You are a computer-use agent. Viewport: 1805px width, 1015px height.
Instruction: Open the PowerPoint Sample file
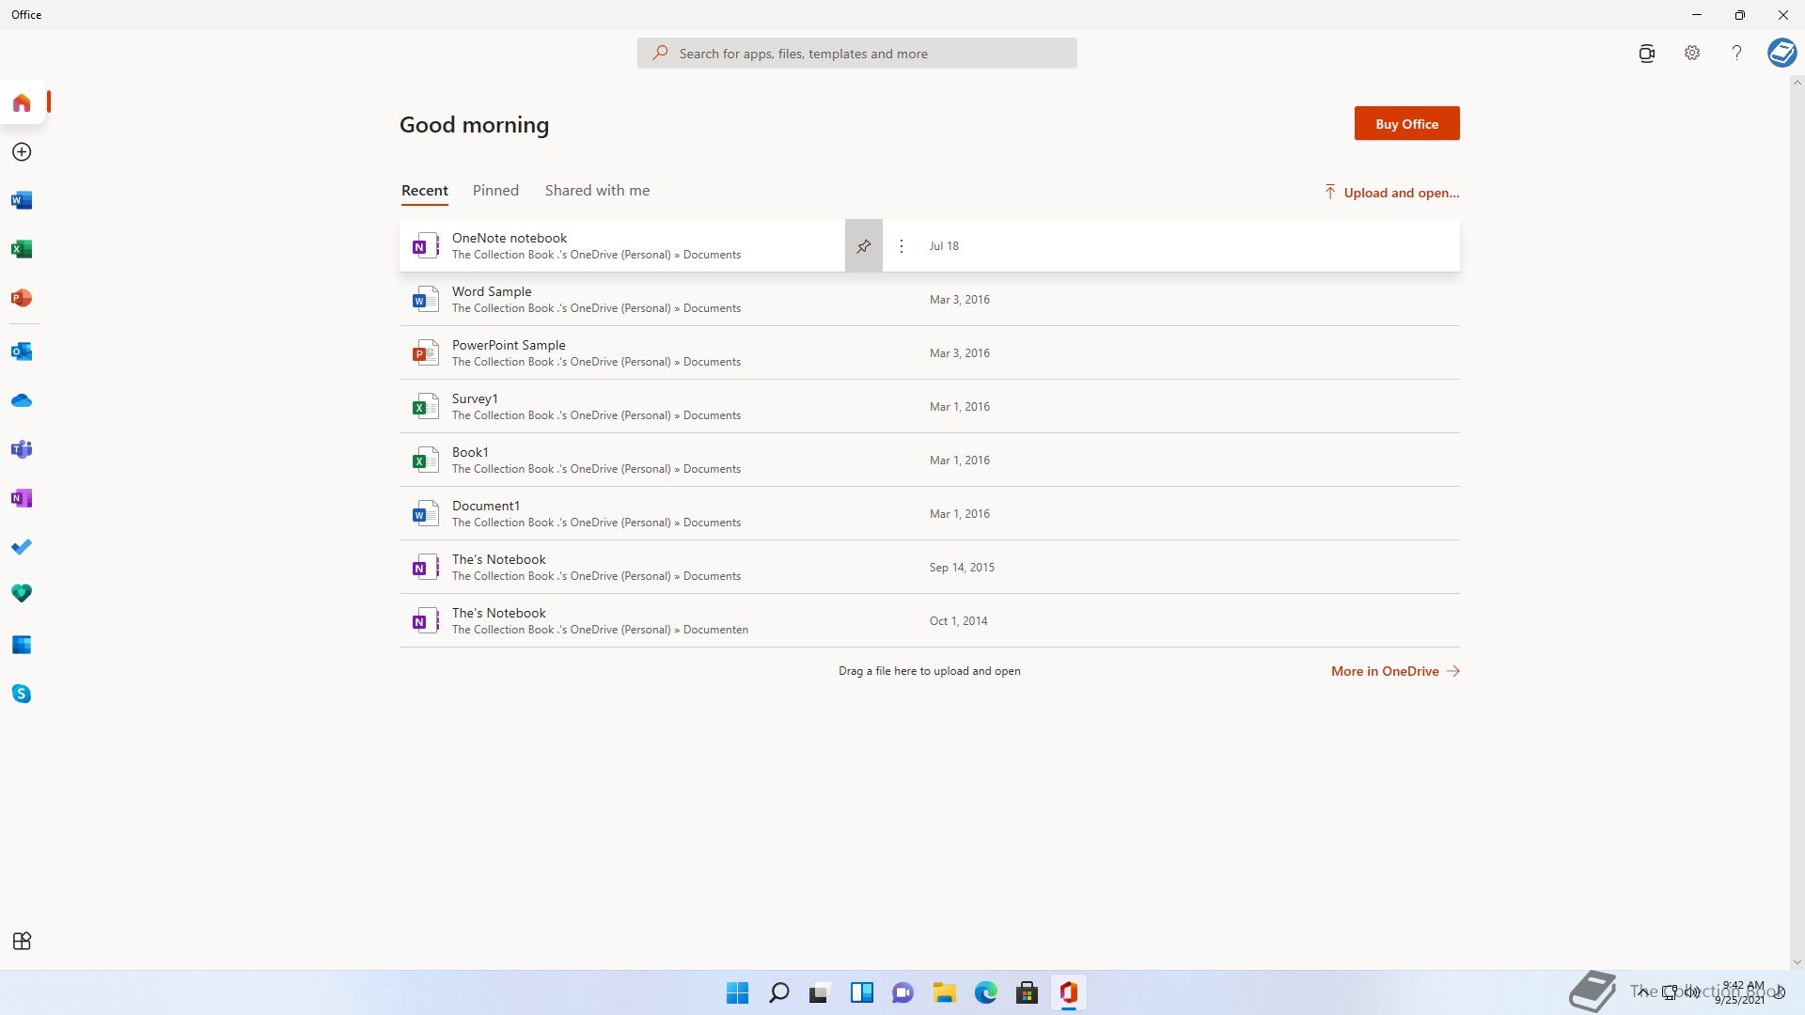[929, 353]
